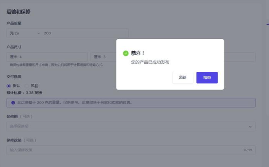Click the green success checkmark icon

pyautogui.click(x=125, y=53)
